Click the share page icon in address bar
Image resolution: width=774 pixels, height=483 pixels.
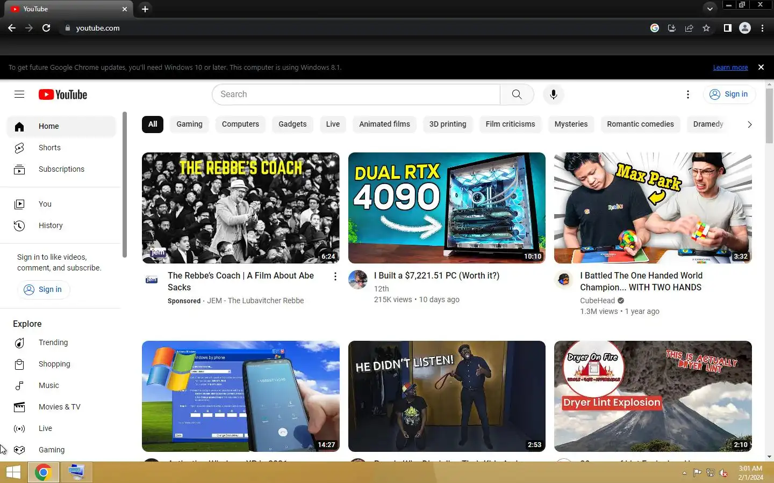pos(689,28)
